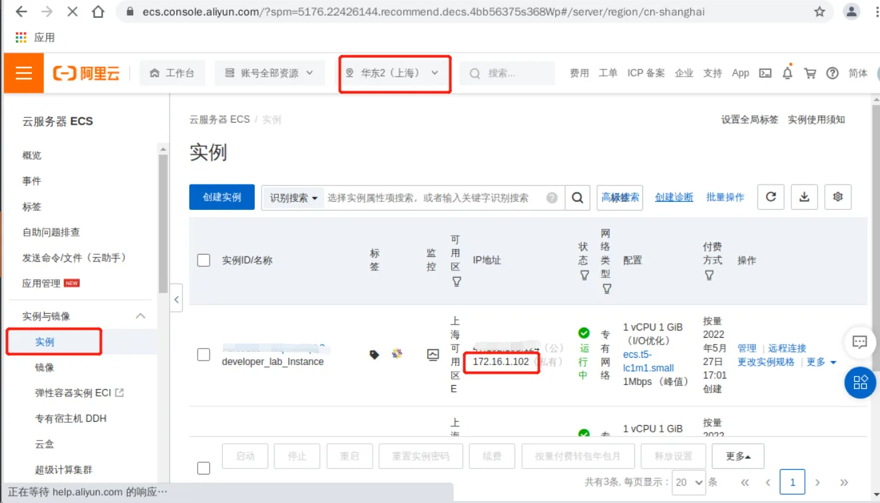Go to next page in pagination
The width and height of the screenshot is (880, 503).
[817, 482]
